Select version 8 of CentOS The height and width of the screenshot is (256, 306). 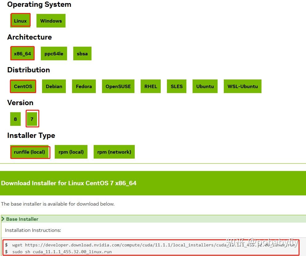(x=15, y=119)
